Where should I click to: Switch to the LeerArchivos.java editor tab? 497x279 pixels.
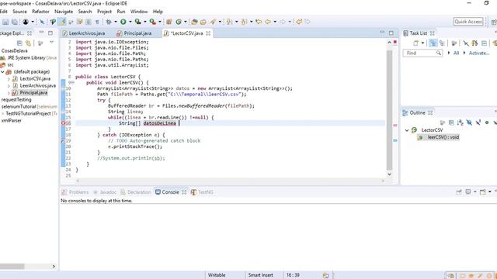coord(84,33)
